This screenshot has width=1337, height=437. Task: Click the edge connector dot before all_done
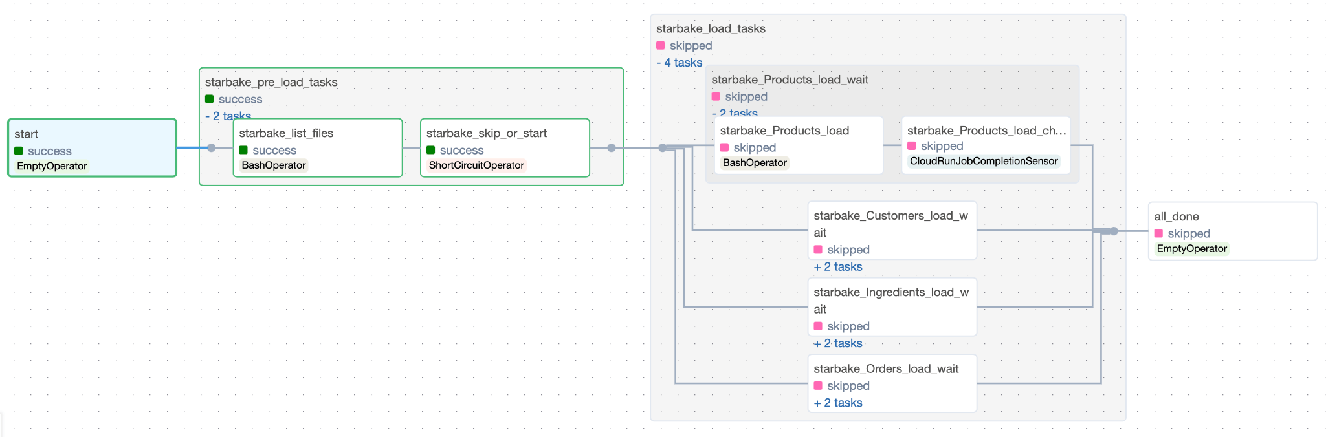pyautogui.click(x=1114, y=231)
